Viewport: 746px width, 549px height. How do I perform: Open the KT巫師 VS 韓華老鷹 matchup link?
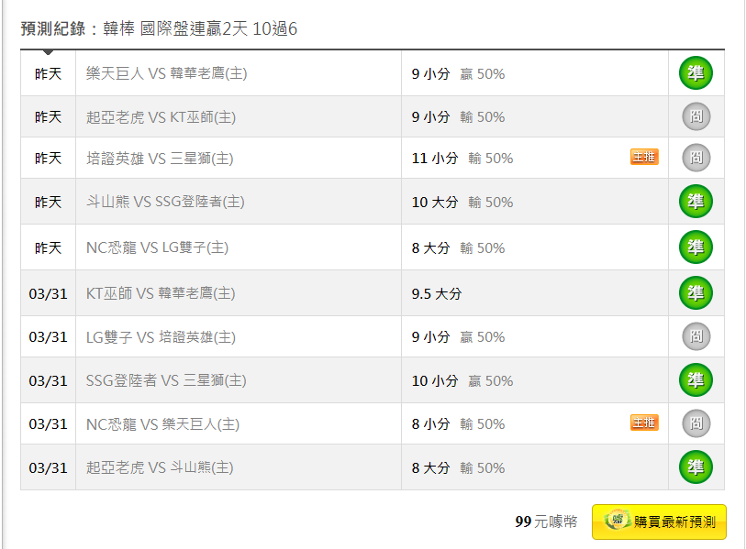160,293
